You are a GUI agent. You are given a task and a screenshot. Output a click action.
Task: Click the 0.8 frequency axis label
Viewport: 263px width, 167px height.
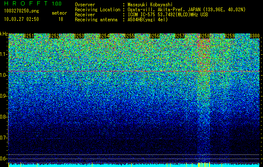pyautogui.click(x=3, y=117)
